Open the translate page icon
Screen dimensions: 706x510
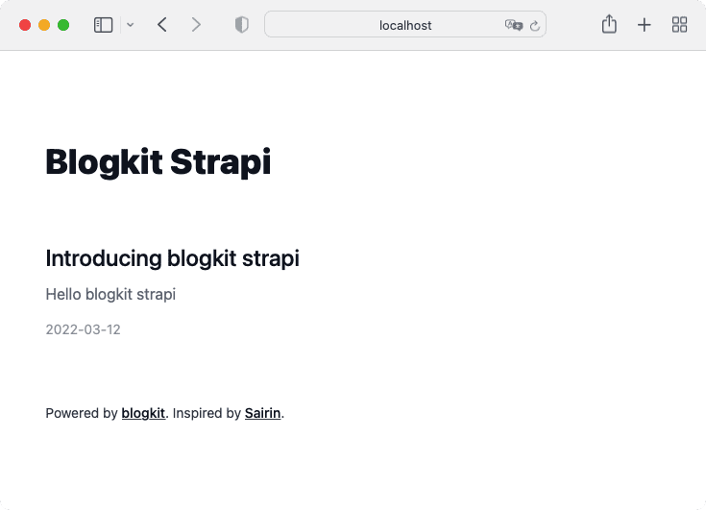tap(514, 25)
